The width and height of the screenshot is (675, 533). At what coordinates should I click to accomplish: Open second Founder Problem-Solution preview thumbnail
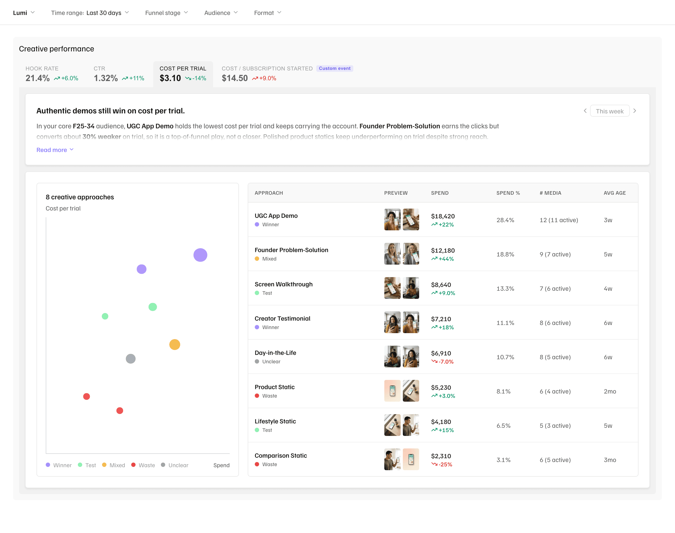pos(411,254)
